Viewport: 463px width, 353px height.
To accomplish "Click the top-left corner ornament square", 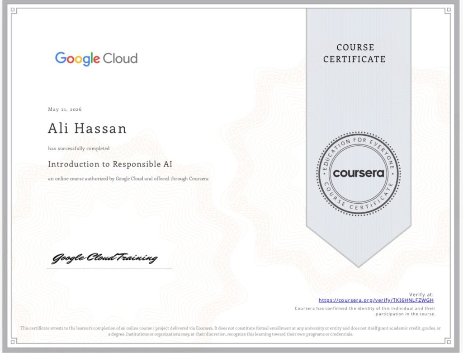I will coord(13,10).
